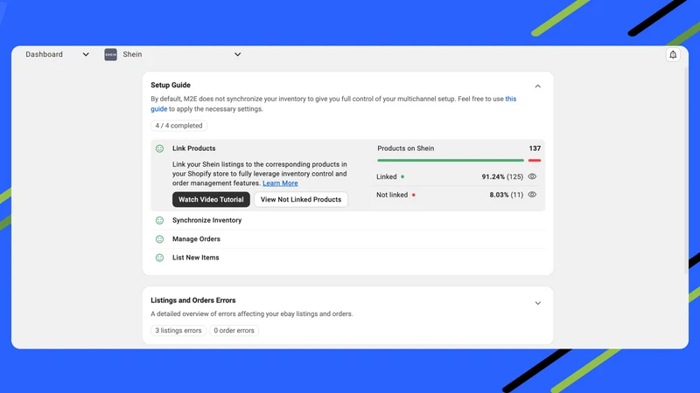This screenshot has width=700, height=393.
Task: Click the 'Listings and Orders Errors' heading
Action: click(x=192, y=300)
